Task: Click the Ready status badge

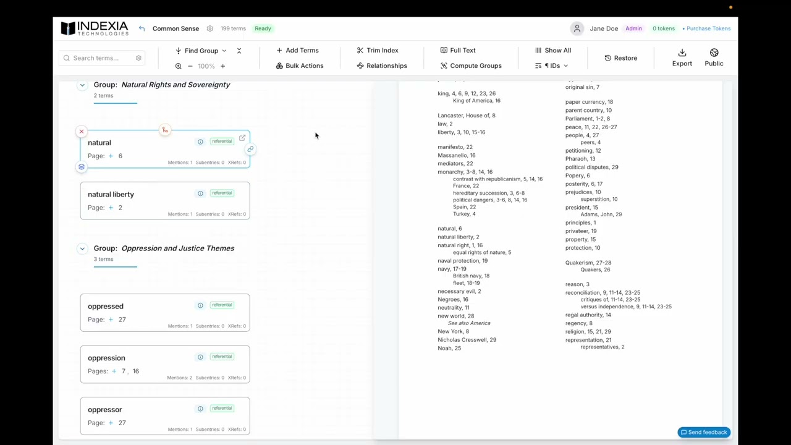Action: point(263,28)
